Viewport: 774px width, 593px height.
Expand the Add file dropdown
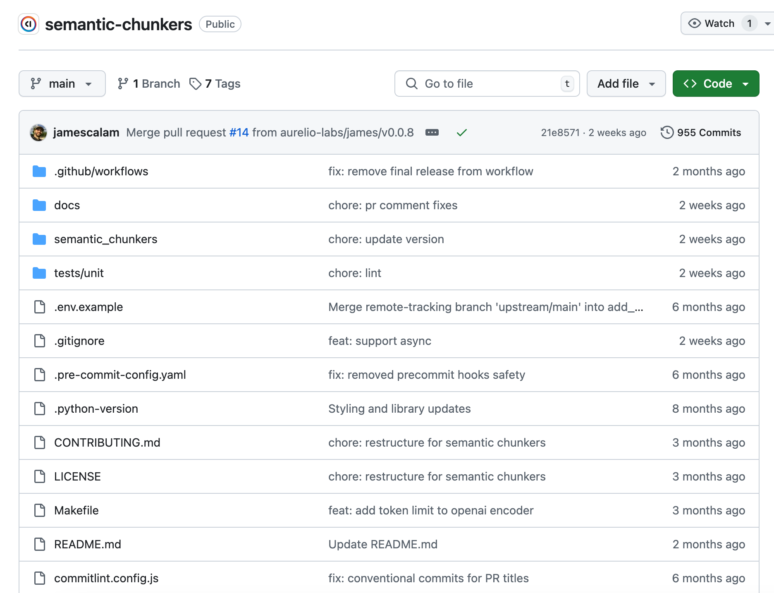[626, 84]
